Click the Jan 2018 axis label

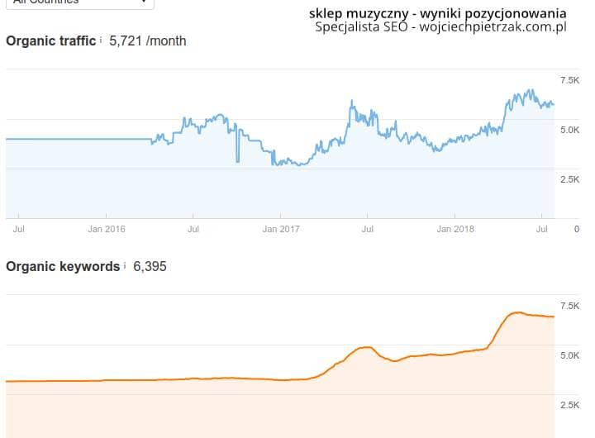(x=455, y=228)
